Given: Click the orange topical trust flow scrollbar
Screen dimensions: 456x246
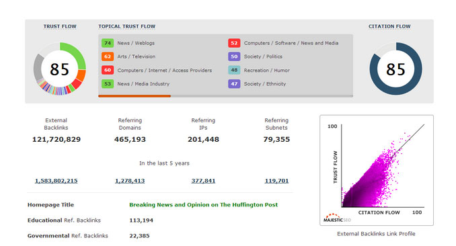Looking at the screenshot, I should tap(135, 96).
